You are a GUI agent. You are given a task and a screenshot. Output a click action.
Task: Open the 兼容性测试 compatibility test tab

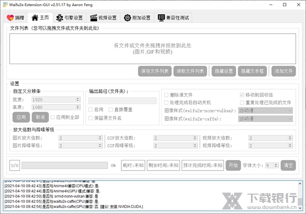pos(173,18)
